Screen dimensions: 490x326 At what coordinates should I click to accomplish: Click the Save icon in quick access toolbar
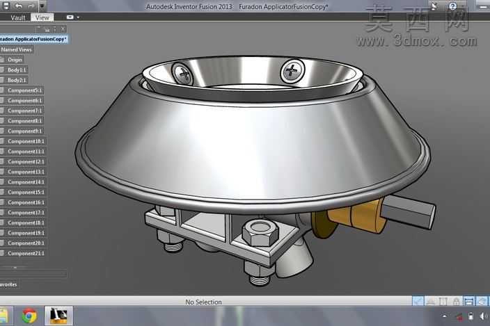pyautogui.click(x=6, y=6)
